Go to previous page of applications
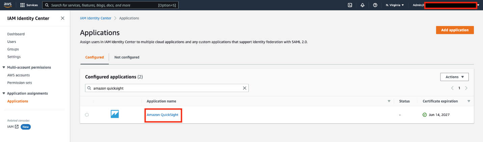This screenshot has width=483, height=142. [x=452, y=88]
